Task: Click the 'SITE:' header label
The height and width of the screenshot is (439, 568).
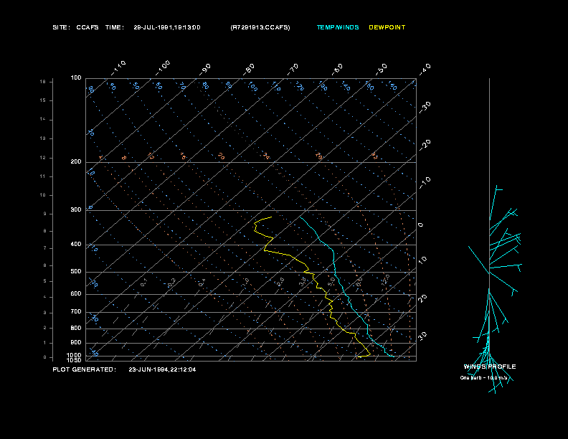Action: (x=61, y=27)
